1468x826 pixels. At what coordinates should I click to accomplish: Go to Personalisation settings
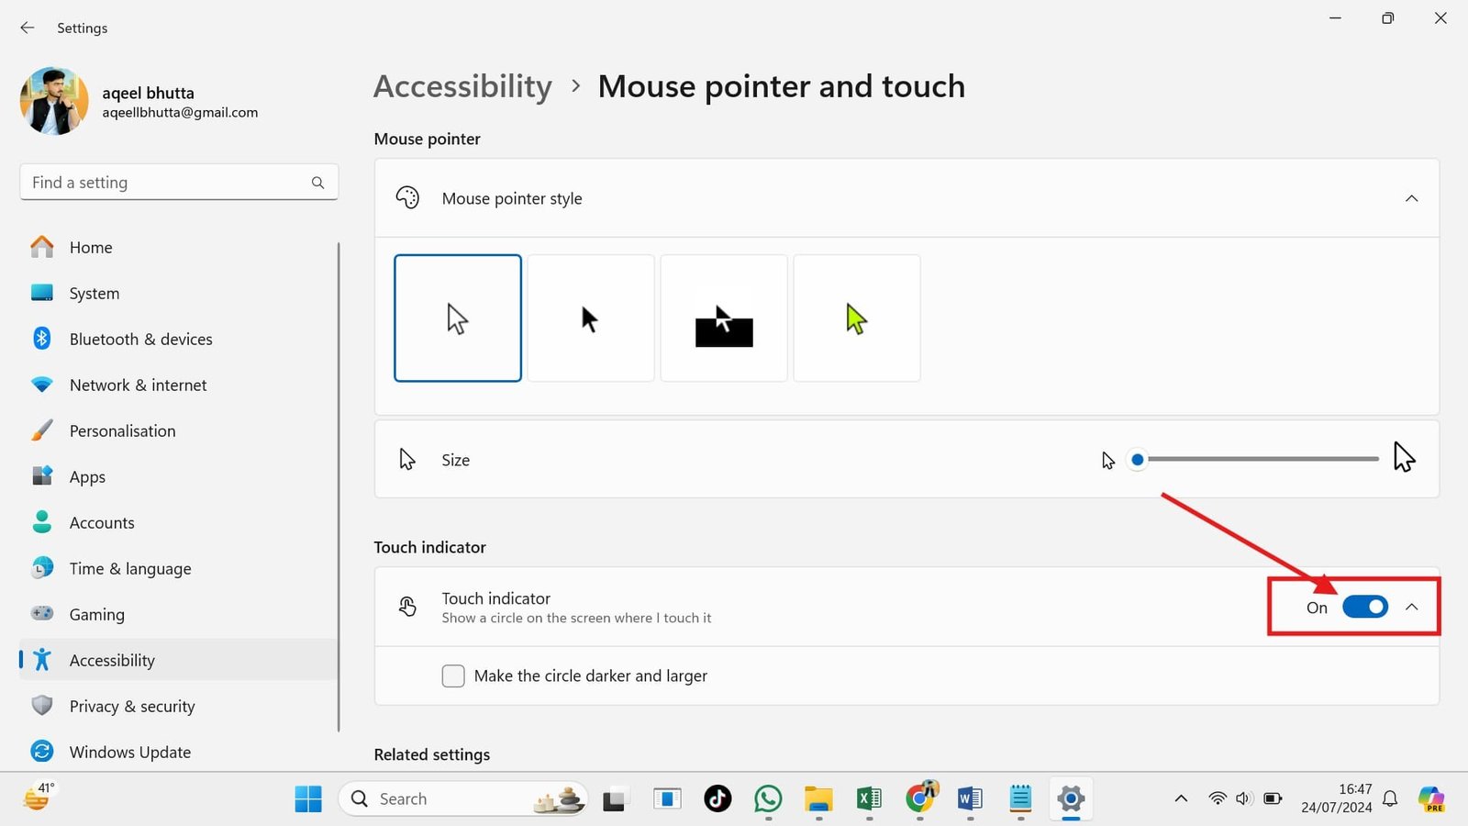tap(122, 431)
